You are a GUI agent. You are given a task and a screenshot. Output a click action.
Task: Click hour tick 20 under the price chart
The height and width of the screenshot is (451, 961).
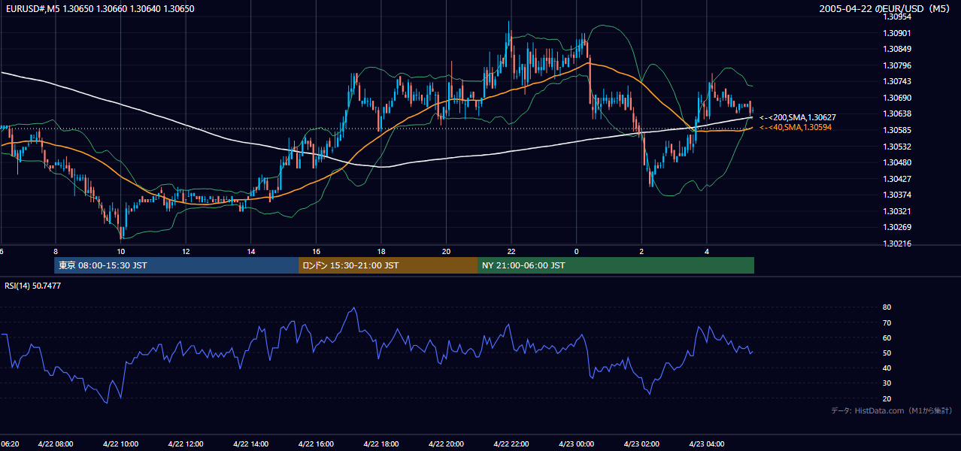(x=447, y=252)
